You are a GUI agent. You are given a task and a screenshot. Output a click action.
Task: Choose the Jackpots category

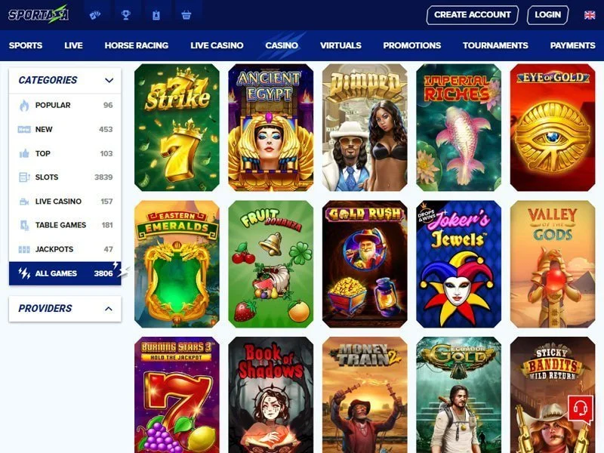[65, 249]
